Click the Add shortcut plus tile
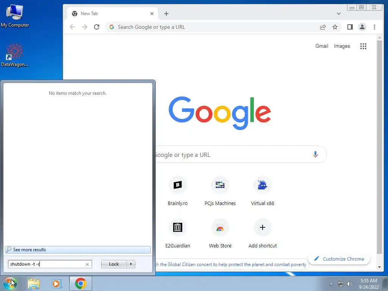This screenshot has height=291, width=388. [262, 233]
